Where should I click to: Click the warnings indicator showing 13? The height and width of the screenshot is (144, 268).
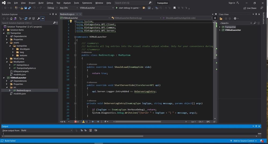pyautogui.click(x=85, y=122)
